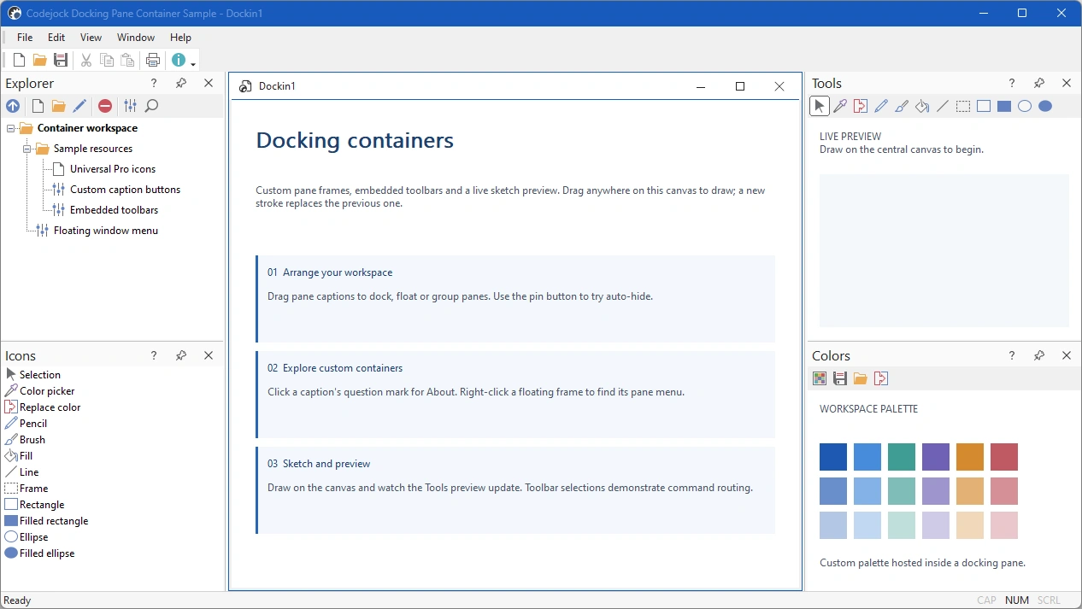
Task: Click the blue up-arrow icon in Explorer toolbar
Action: [x=13, y=106]
